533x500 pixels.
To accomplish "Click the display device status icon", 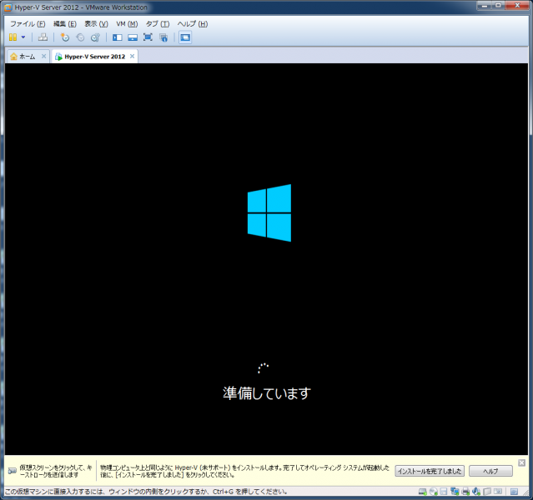I will click(498, 491).
